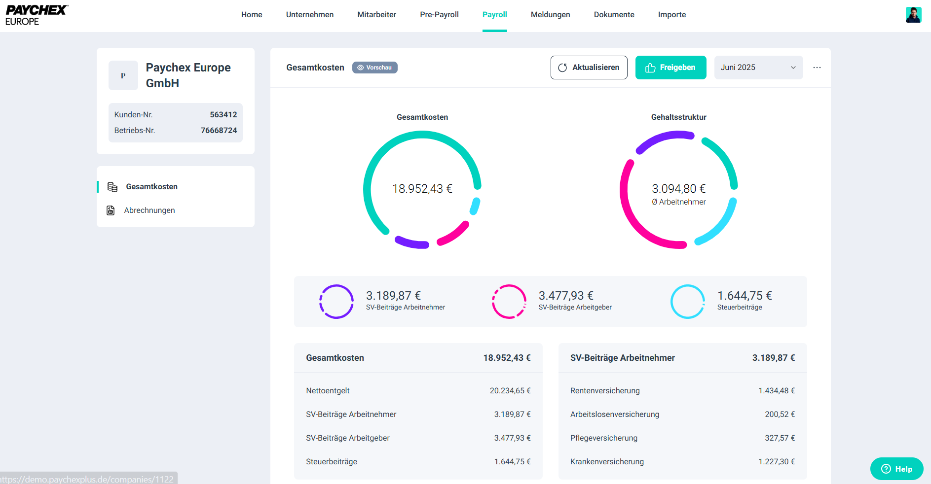Click the Abrechnungen document icon
This screenshot has width=931, height=484.
[x=111, y=210]
